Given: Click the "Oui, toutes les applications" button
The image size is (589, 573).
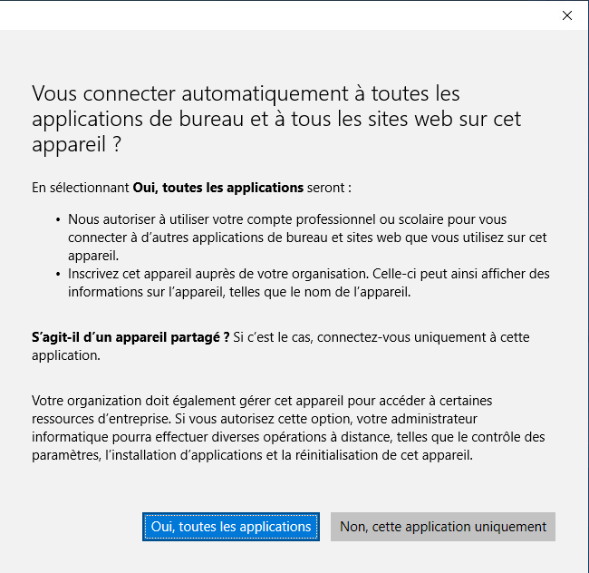Looking at the screenshot, I should (x=230, y=527).
